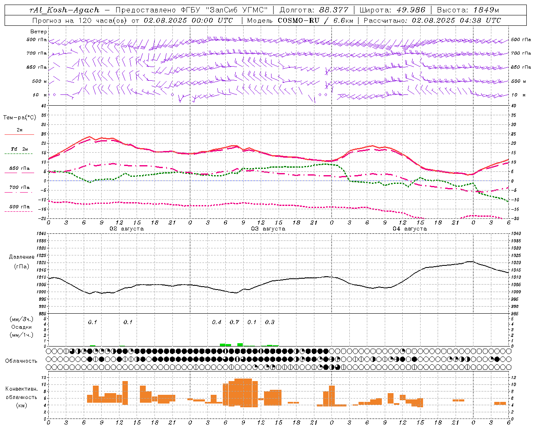
Task: Click the Долгота: 88.377 value
Action: pyautogui.click(x=314, y=10)
